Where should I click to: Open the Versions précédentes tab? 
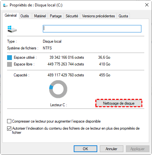pos(99,16)
